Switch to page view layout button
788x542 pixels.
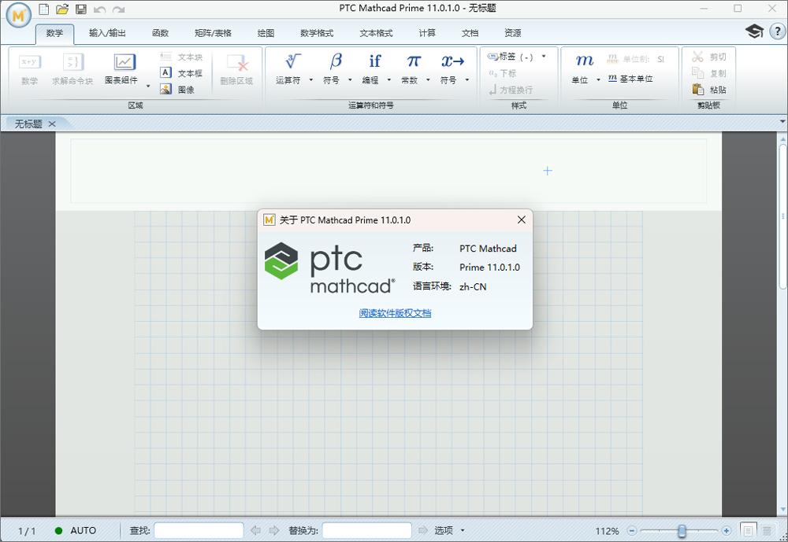748,530
